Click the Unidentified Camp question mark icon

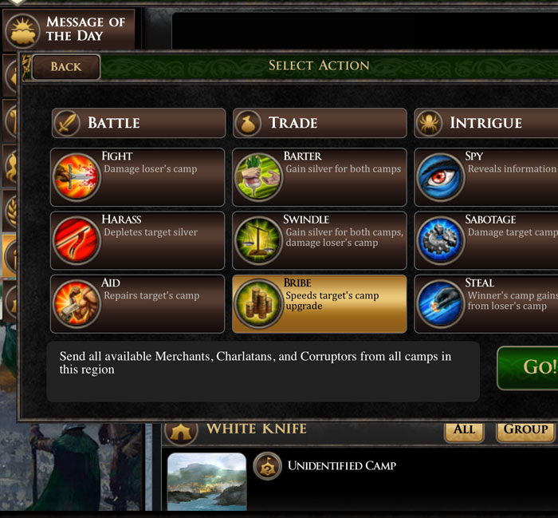click(x=268, y=466)
